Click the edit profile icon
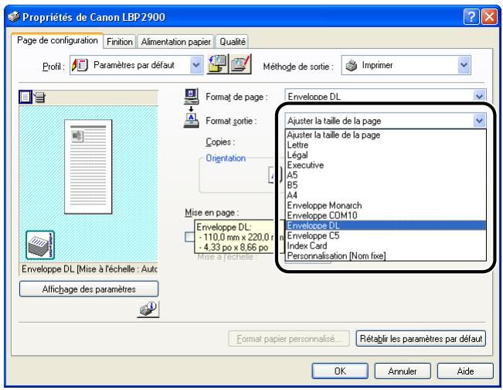The image size is (503, 390). [x=240, y=64]
